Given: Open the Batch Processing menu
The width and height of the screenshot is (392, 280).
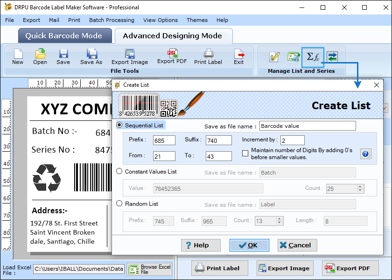Looking at the screenshot, I should tap(112, 20).
